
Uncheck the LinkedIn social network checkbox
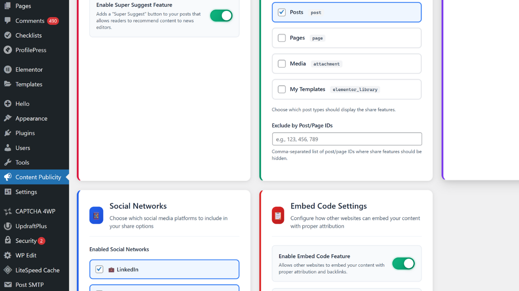tap(99, 269)
